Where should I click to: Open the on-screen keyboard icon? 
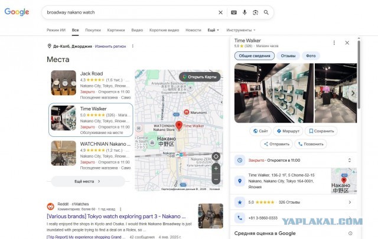(x=234, y=12)
